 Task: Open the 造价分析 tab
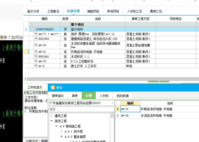(33, 11)
